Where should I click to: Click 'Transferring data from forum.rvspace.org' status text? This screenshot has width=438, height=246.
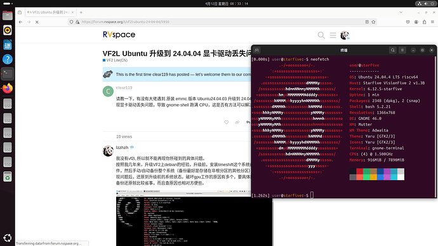tap(49, 243)
